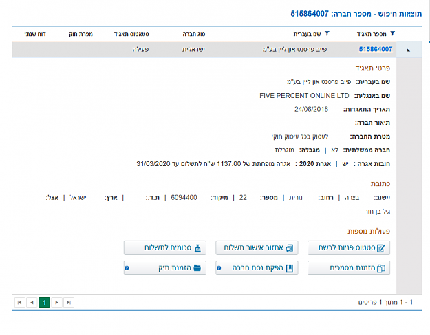Go to previous page pager arrow
This screenshot has height=335, width=430.
[32, 303]
